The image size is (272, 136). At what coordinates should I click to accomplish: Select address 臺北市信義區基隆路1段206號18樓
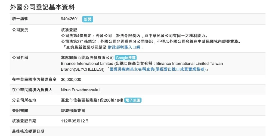click(92, 100)
